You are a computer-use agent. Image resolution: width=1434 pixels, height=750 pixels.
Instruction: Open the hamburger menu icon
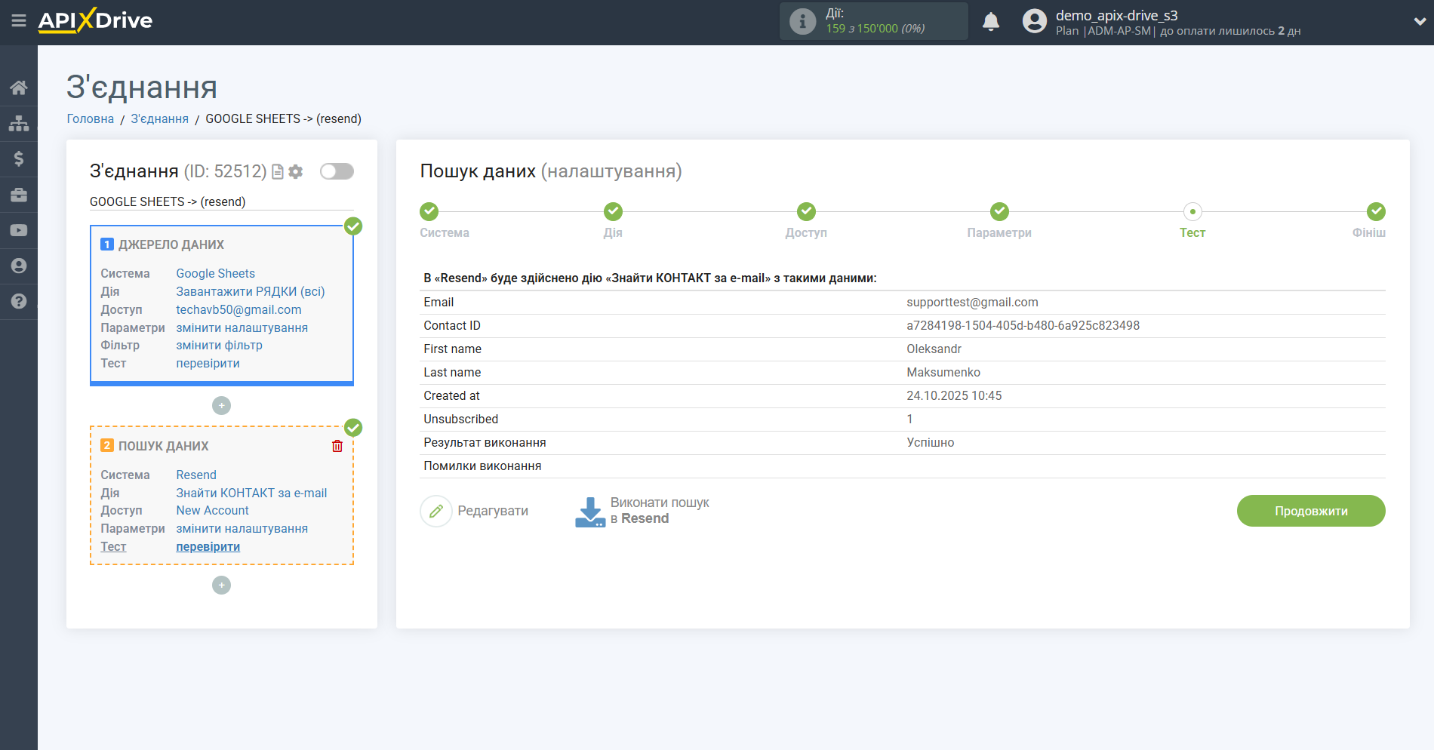19,21
